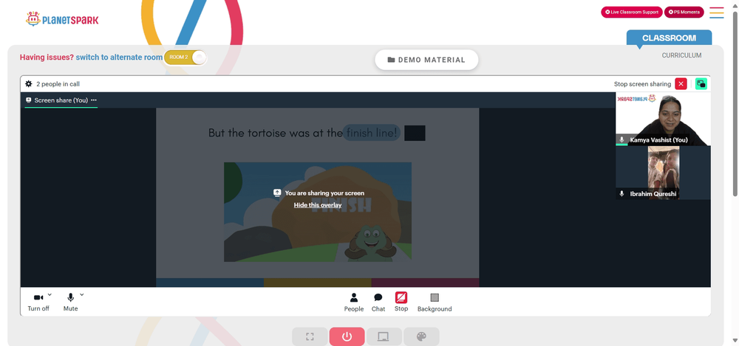The height and width of the screenshot is (346, 739).
Task: Click Ibrahim Qureshi microphone status icon
Action: 621,193
